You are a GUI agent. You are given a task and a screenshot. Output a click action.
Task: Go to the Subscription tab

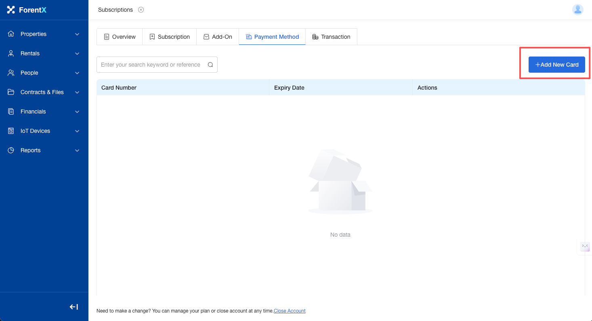pos(169,37)
